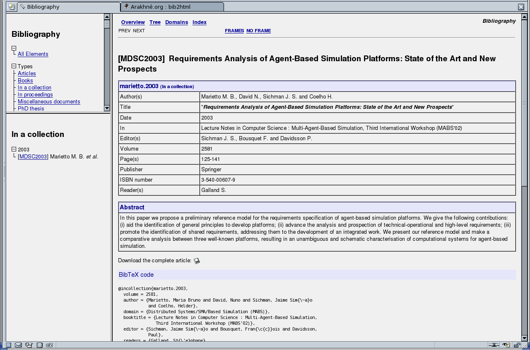The width and height of the screenshot is (530, 350).
Task: Open the ChatZilla IRC icon
Action: pyautogui.click(x=49, y=345)
